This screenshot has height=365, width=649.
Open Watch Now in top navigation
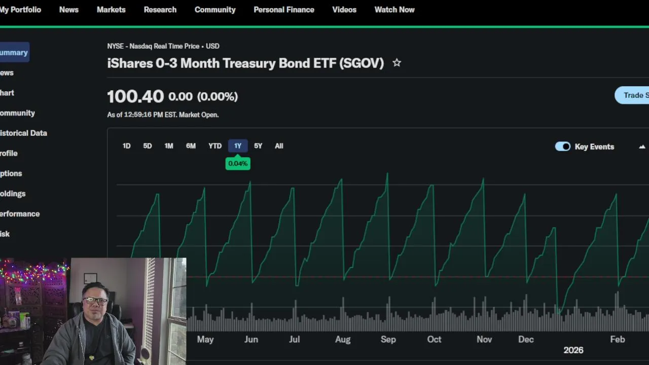click(394, 10)
